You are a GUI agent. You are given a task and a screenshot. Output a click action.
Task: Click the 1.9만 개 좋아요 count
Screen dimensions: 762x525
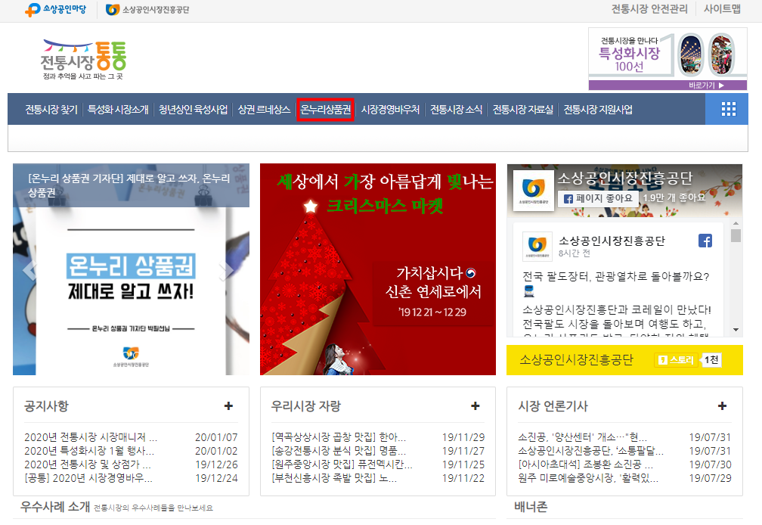pos(674,198)
